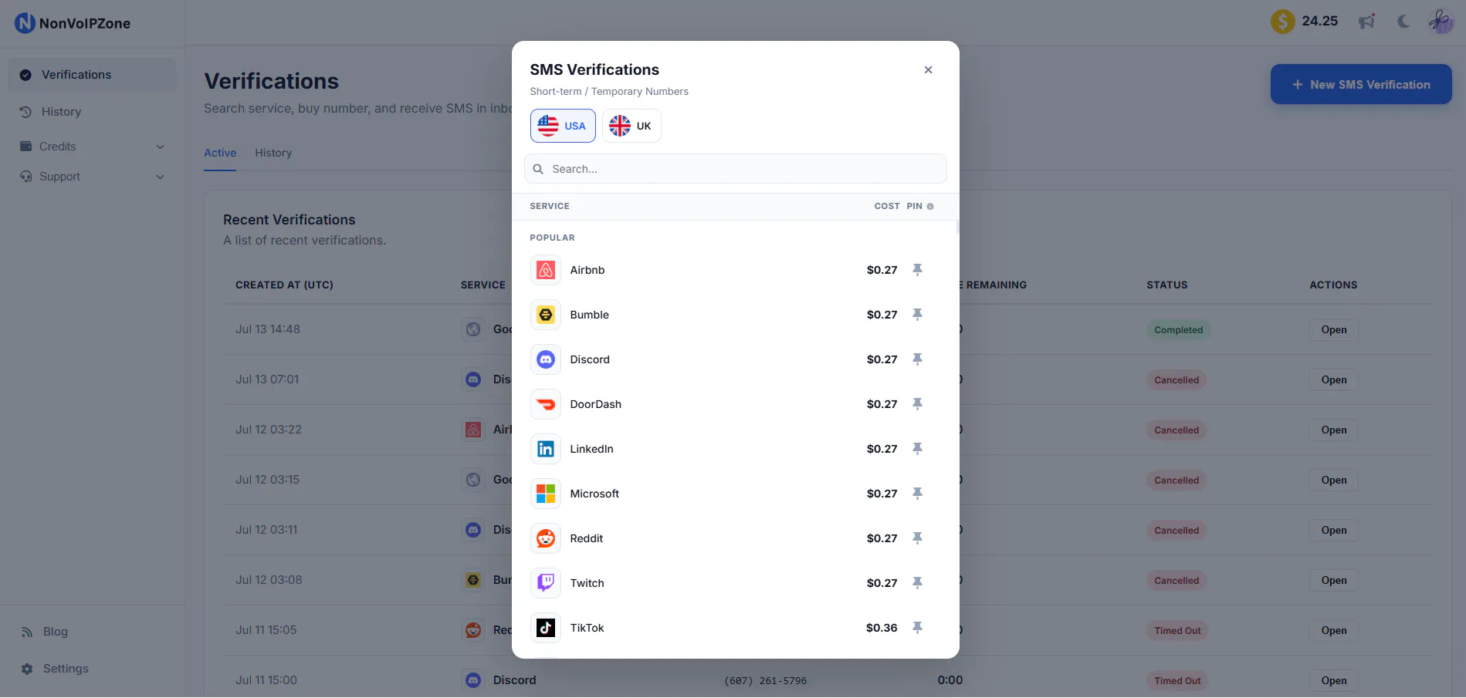Click the Bumble logo icon
The width and height of the screenshot is (1466, 698).
[546, 315]
